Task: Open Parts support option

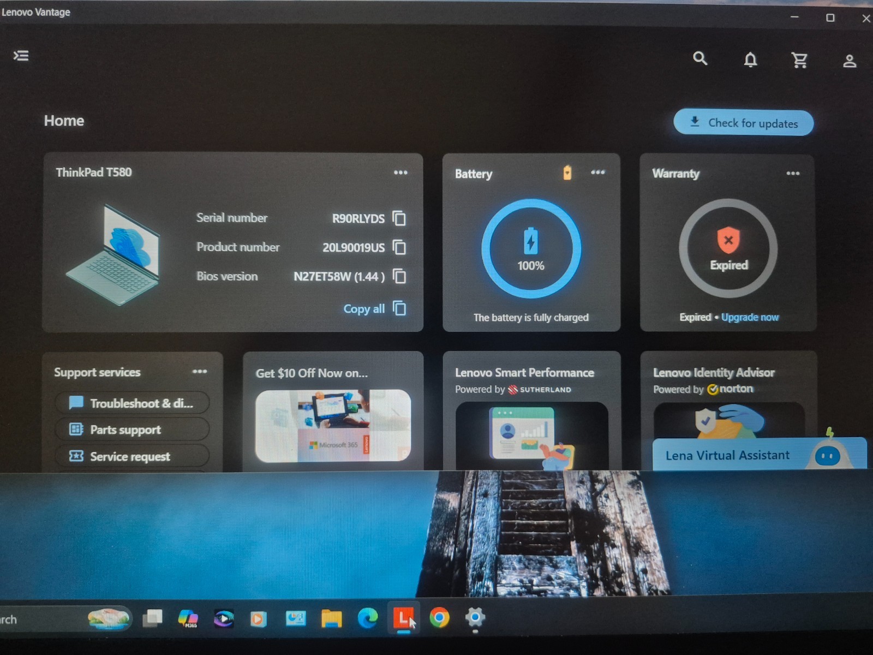Action: click(x=133, y=430)
